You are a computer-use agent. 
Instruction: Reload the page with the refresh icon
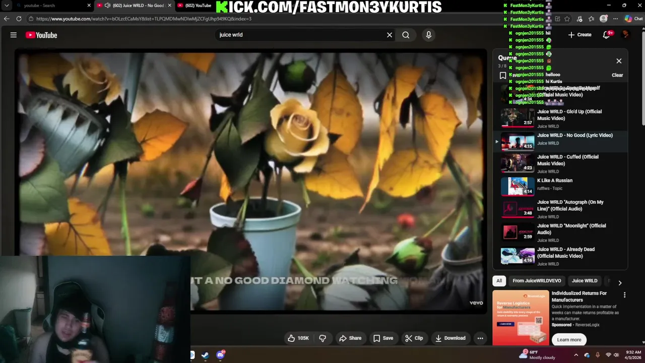pos(19,19)
